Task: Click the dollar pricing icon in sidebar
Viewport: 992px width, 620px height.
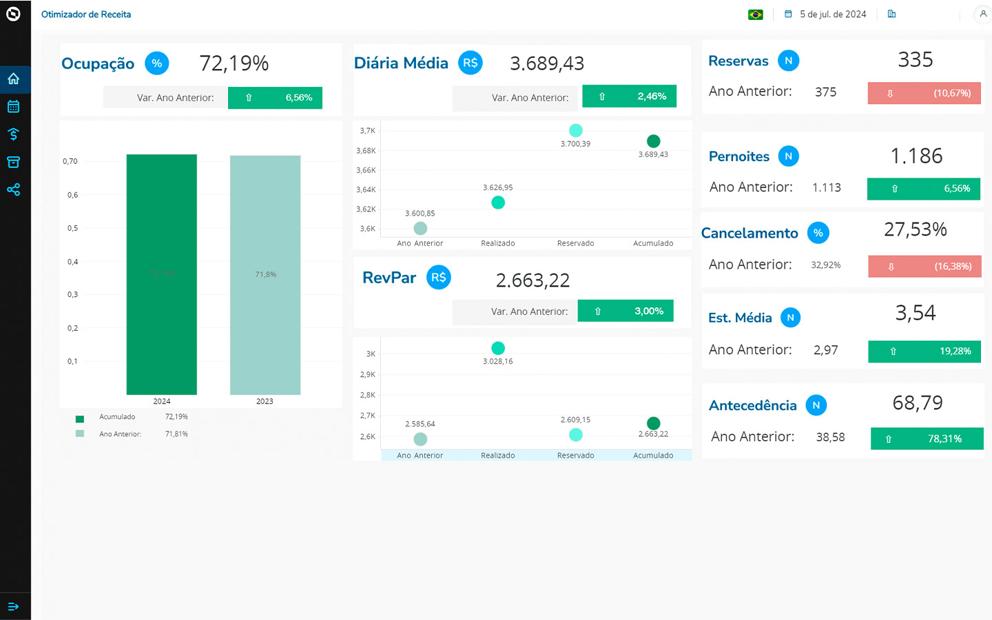Action: tap(13, 134)
